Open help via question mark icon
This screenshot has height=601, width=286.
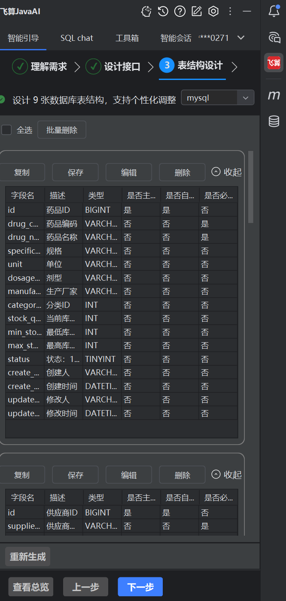tap(180, 12)
